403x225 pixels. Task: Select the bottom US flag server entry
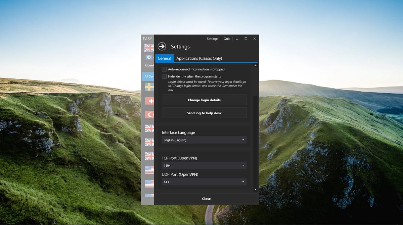click(149, 195)
